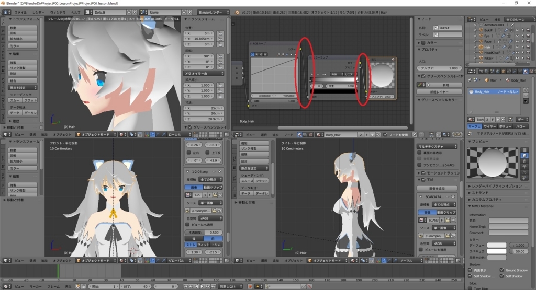The height and width of the screenshot is (290, 536).
Task: Click the material type icon in node editor header
Action: coord(299,135)
